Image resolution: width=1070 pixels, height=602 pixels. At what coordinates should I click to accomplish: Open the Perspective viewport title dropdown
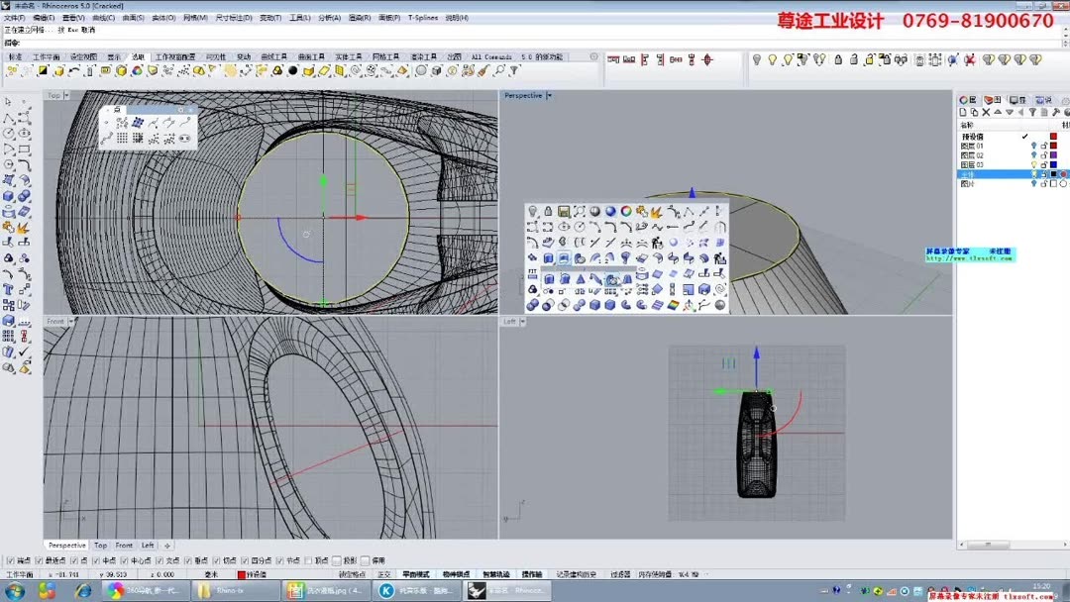[x=550, y=96]
